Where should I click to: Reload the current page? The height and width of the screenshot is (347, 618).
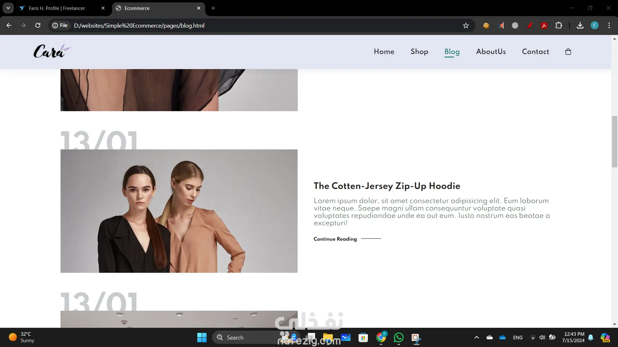[38, 25]
